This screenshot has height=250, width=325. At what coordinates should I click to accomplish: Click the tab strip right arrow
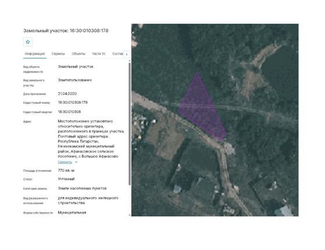127,54
